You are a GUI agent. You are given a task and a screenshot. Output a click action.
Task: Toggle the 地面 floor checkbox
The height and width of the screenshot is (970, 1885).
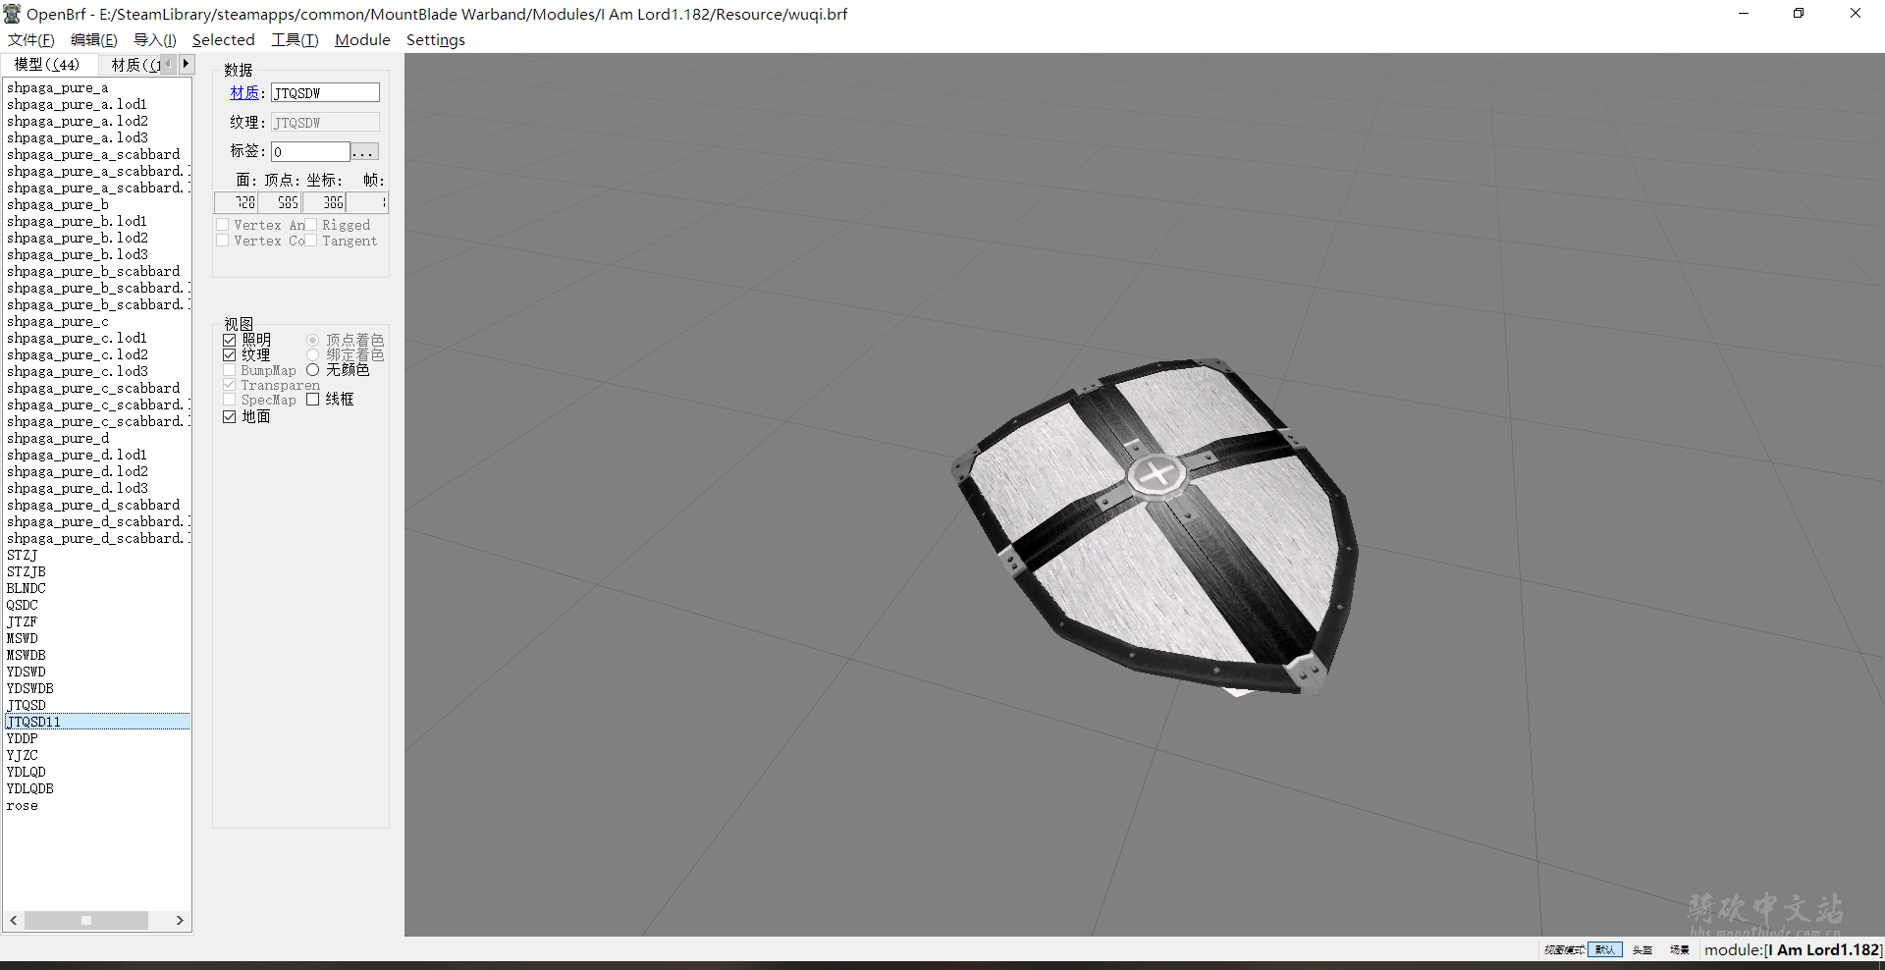pyautogui.click(x=230, y=416)
